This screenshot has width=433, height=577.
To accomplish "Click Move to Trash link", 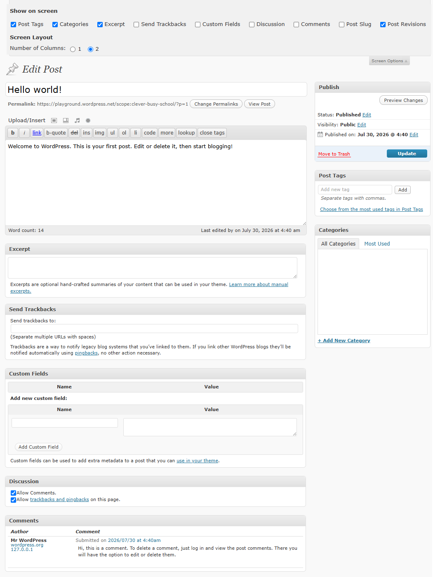I will [x=334, y=154].
